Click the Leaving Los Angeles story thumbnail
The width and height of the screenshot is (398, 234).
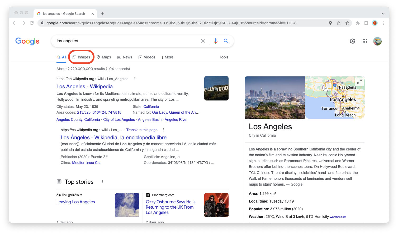127,205
